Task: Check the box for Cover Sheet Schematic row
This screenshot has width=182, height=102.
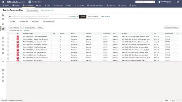Action: coord(8,37)
